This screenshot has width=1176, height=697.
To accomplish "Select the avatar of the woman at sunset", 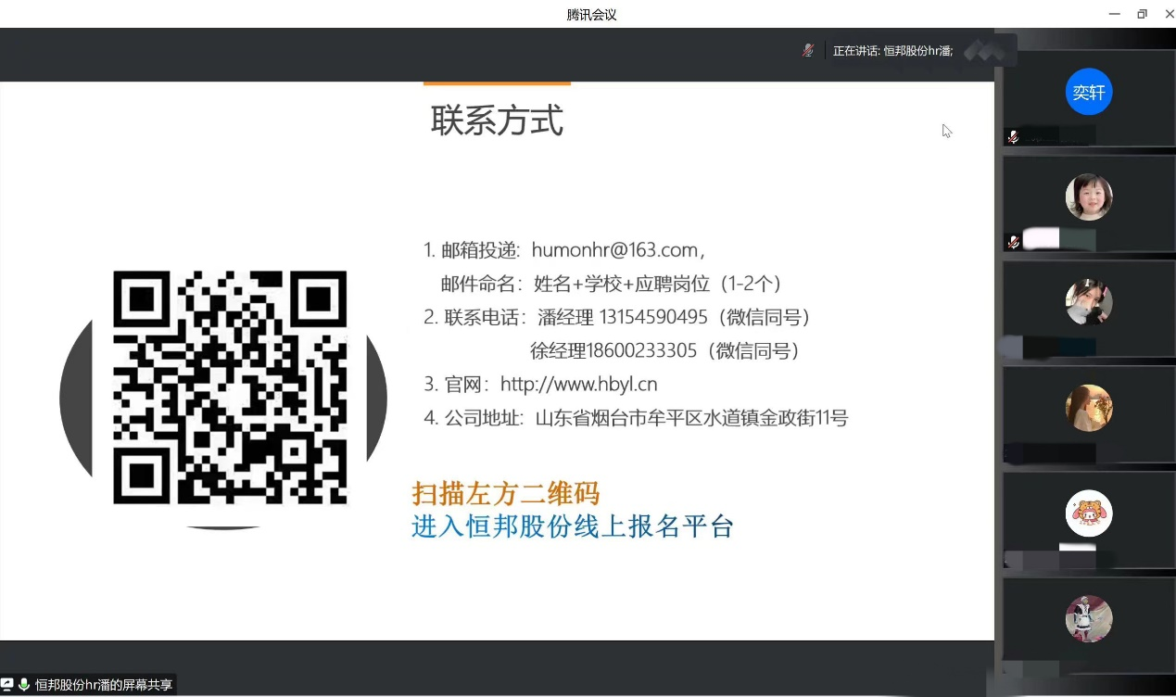I will pos(1089,408).
